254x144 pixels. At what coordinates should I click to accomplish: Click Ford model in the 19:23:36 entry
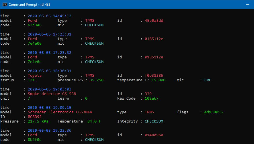point(32,135)
